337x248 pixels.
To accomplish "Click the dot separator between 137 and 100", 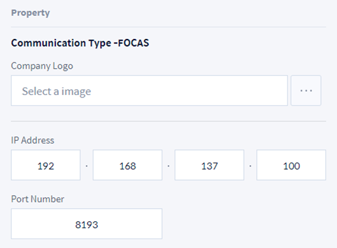I will pyautogui.click(x=250, y=166).
